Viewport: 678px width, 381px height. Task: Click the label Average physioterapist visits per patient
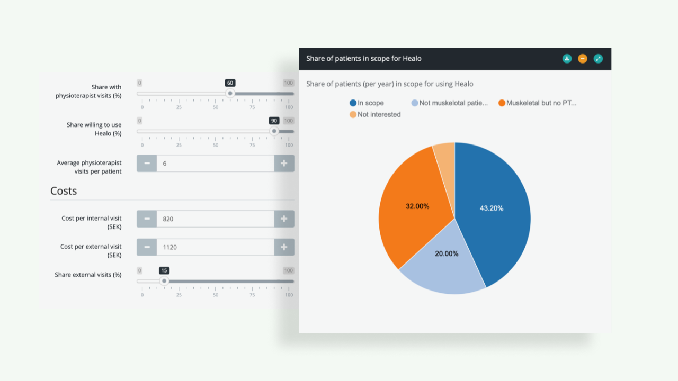pyautogui.click(x=89, y=167)
